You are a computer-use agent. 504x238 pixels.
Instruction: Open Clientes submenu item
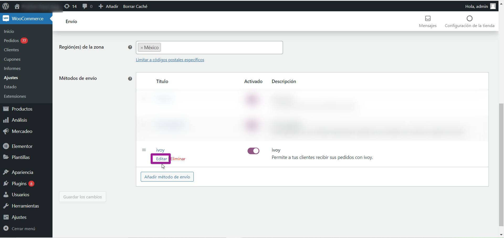tap(11, 50)
